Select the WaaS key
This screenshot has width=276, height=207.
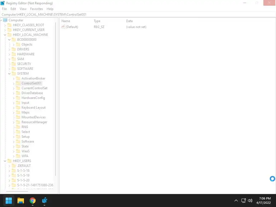click(25, 151)
